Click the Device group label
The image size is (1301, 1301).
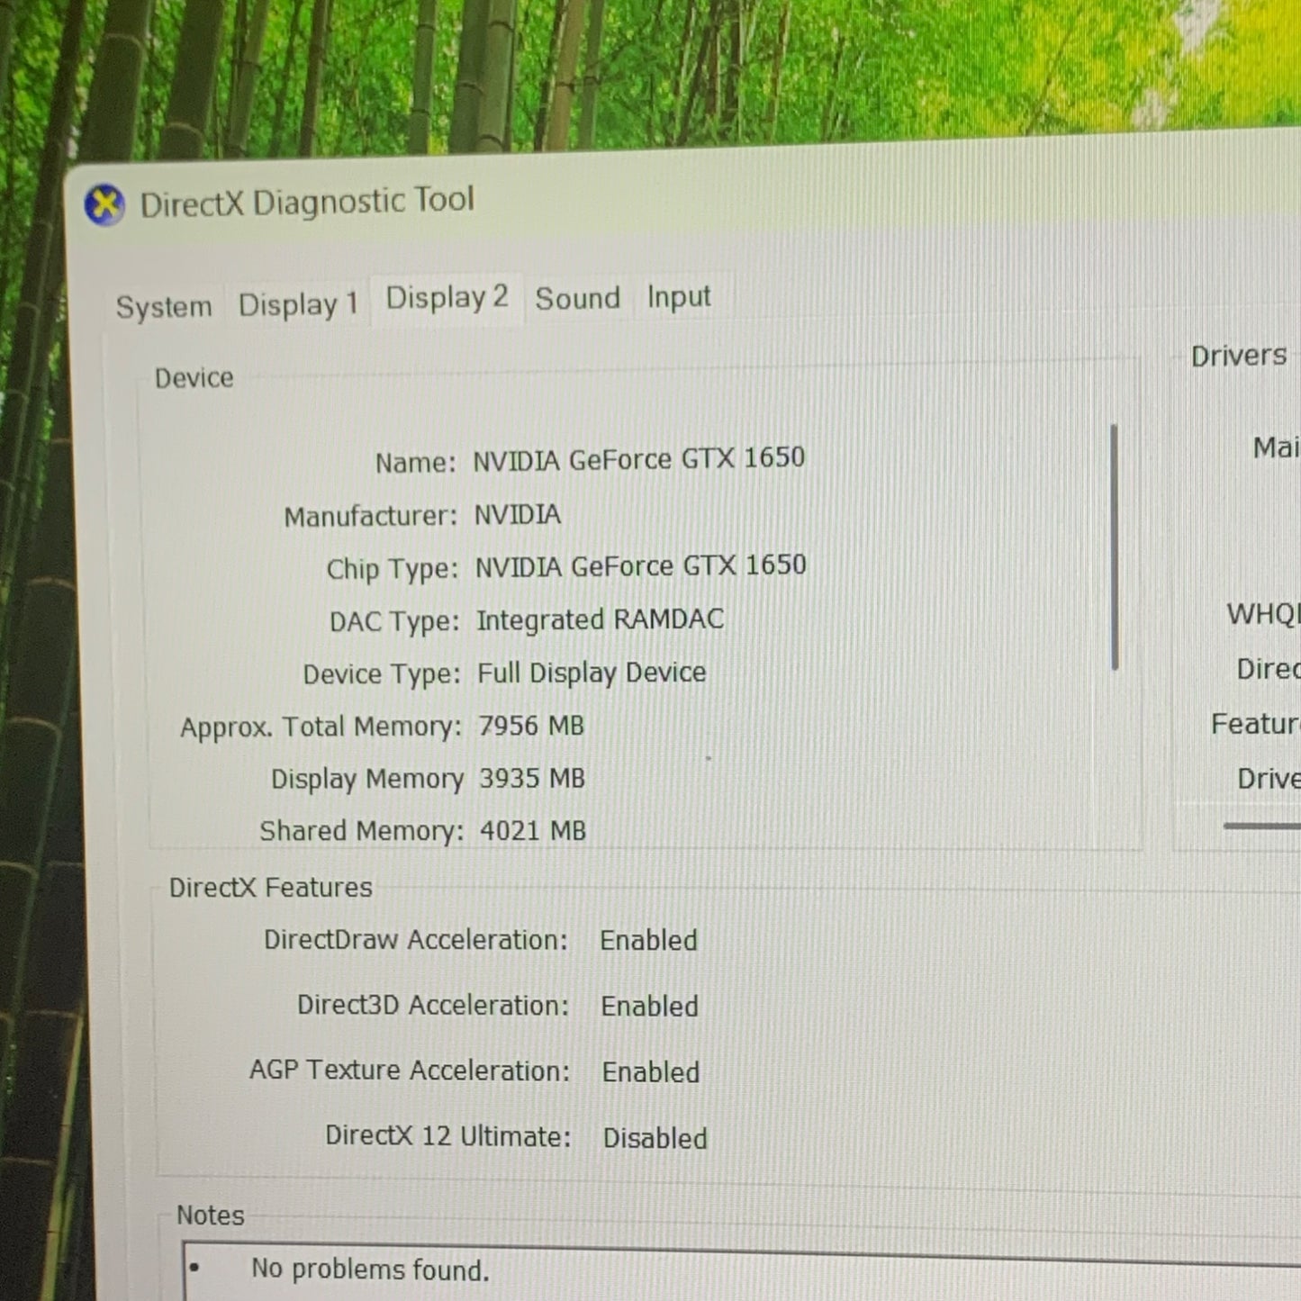point(194,378)
